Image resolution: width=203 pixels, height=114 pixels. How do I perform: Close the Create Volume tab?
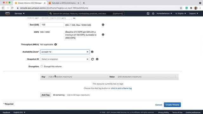[x=45, y=3]
